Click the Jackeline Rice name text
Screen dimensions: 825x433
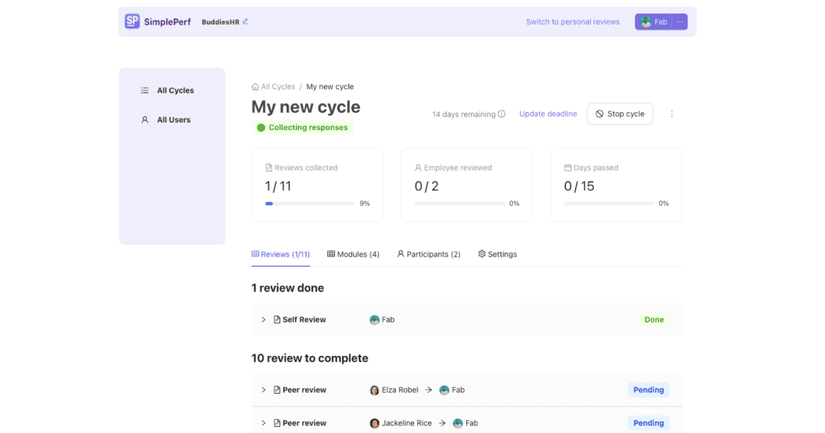click(407, 423)
